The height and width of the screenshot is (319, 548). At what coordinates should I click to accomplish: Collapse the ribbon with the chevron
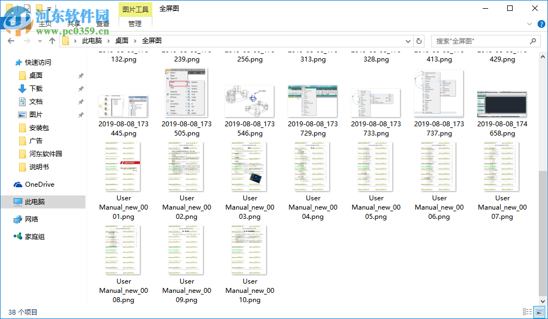(528, 23)
